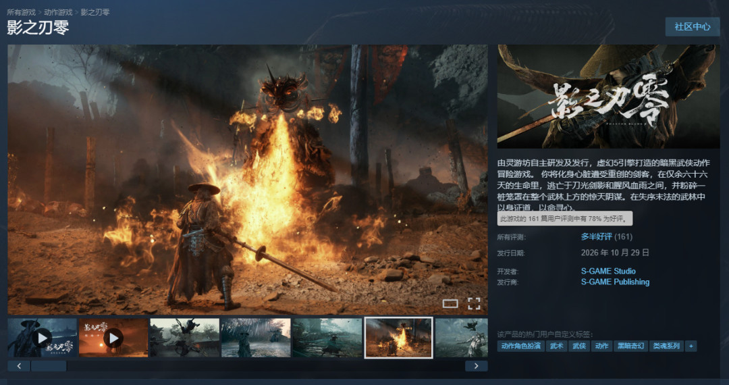Click the thumbnail strip scrollbar handle
729x385 pixels.
coord(49,366)
